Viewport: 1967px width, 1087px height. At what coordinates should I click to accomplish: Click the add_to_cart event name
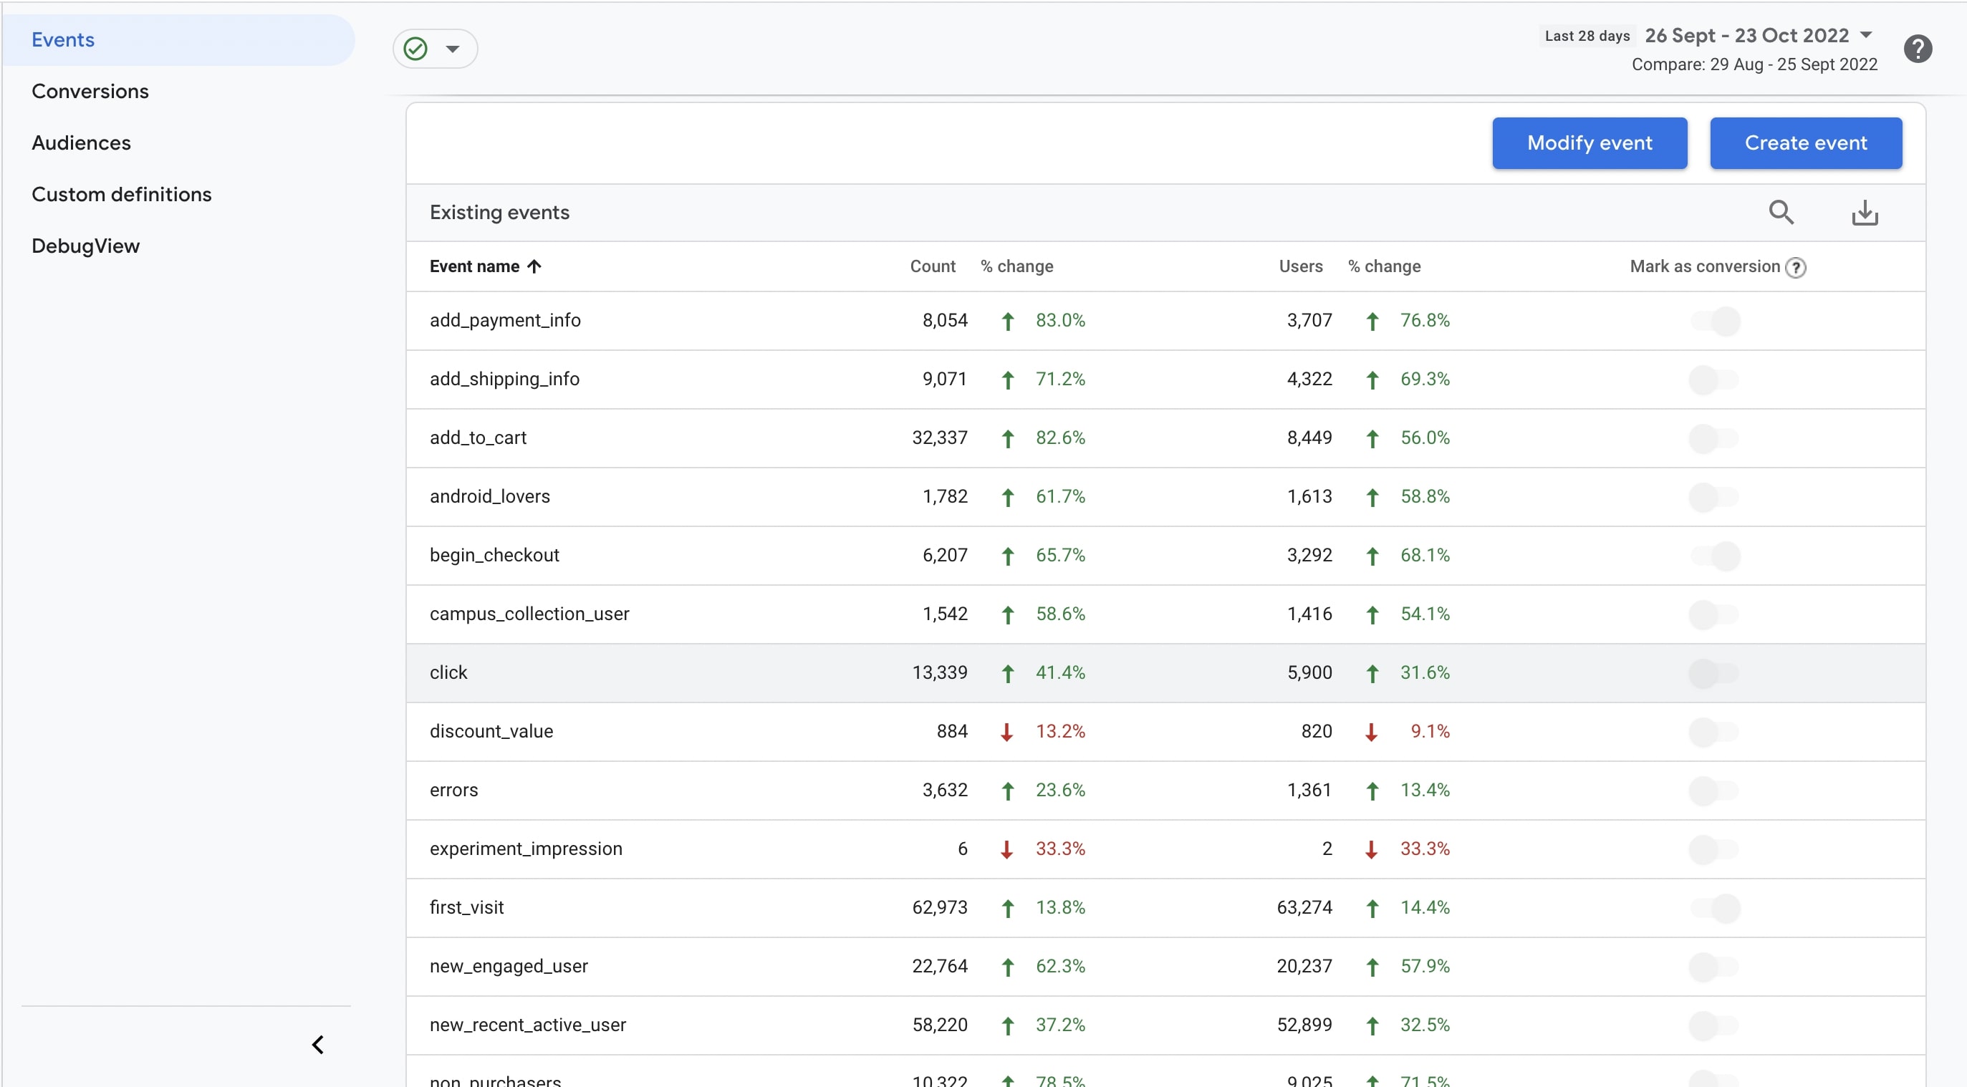[478, 438]
